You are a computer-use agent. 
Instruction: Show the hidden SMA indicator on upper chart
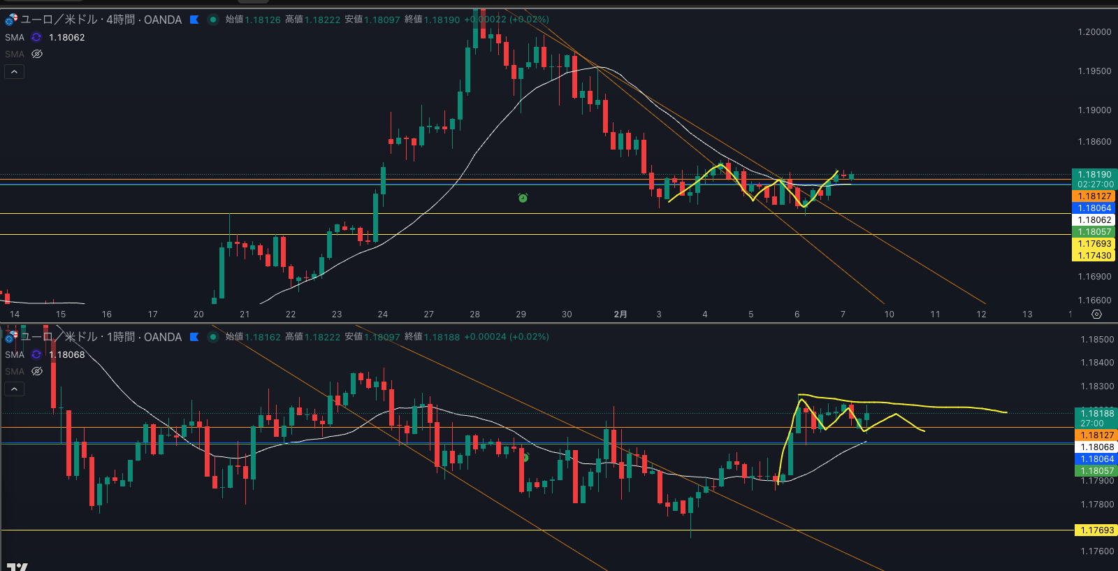point(37,54)
